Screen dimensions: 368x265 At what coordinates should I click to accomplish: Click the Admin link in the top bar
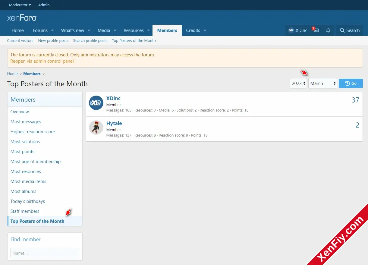[44, 5]
